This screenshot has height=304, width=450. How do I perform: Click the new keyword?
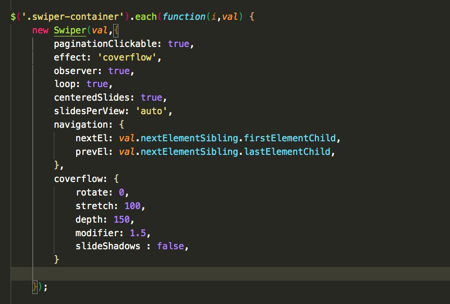coord(40,30)
